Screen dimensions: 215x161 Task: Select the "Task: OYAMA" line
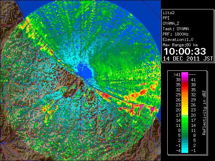click(x=176, y=29)
